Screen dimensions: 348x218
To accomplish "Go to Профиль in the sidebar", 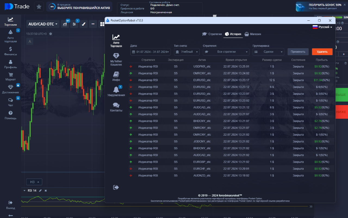I will coord(11,64).
